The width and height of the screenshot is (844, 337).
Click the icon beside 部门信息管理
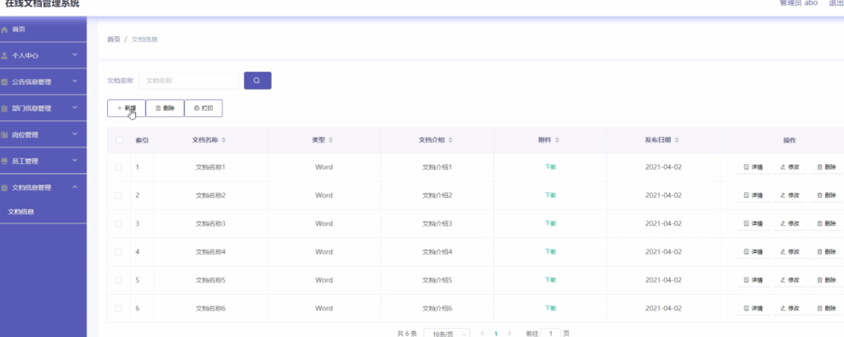click(x=4, y=109)
